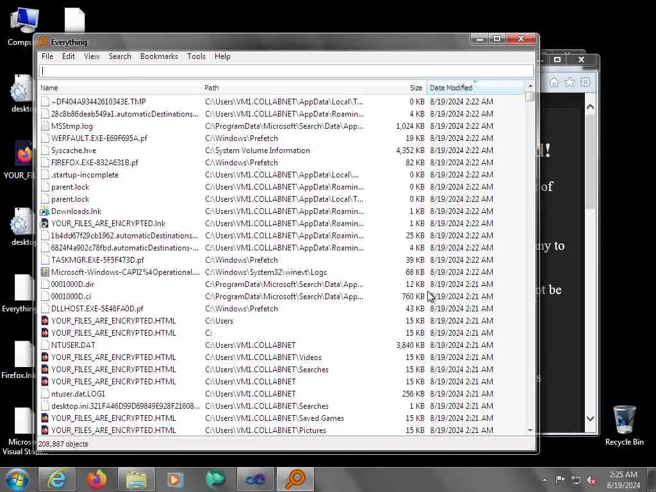Open Visual Studio infinity icon in taskbar
The width and height of the screenshot is (656, 492).
point(255,479)
